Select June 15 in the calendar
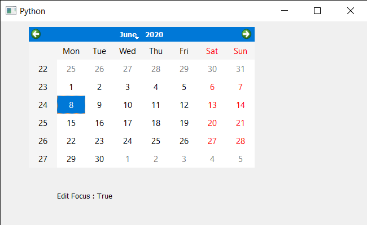Screen dimensions: 367x225 (x=71, y=123)
